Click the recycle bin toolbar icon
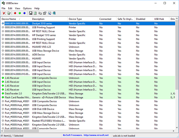Viewport: 179px width, 138px height. point(9,13)
